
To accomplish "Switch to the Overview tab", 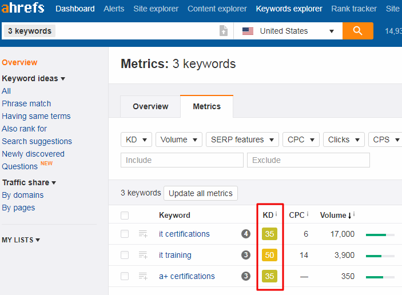I will point(150,106).
